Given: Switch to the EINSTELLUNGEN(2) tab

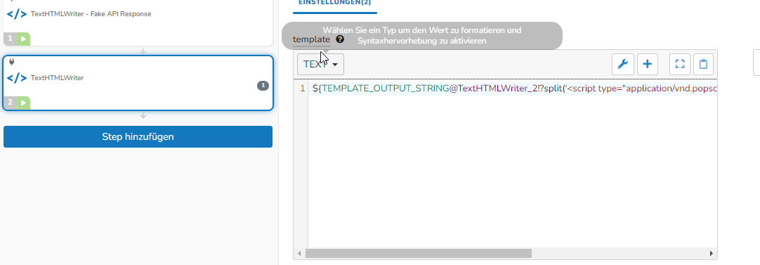Looking at the screenshot, I should click(x=334, y=2).
